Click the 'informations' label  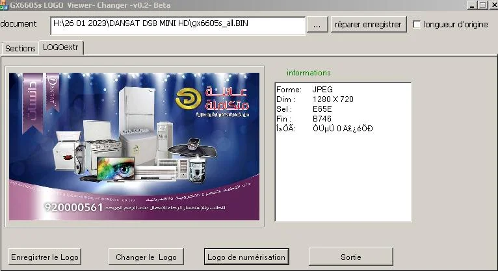tap(308, 73)
